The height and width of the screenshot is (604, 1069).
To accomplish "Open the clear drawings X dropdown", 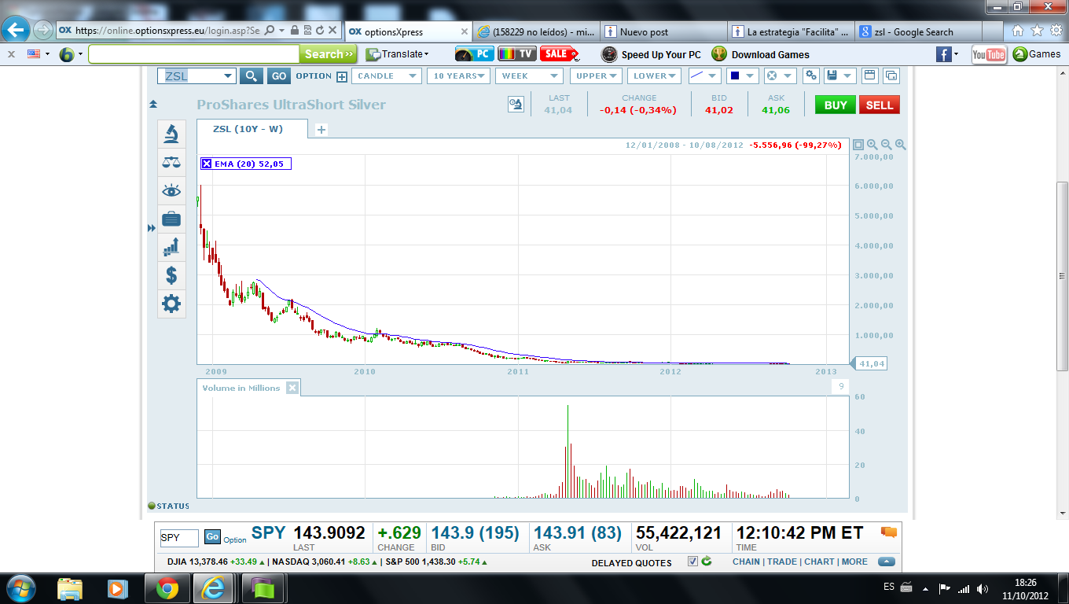I will point(781,76).
